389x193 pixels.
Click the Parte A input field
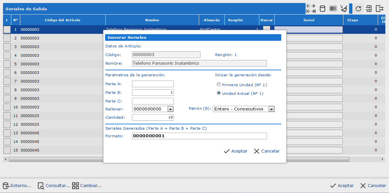pos(153,84)
